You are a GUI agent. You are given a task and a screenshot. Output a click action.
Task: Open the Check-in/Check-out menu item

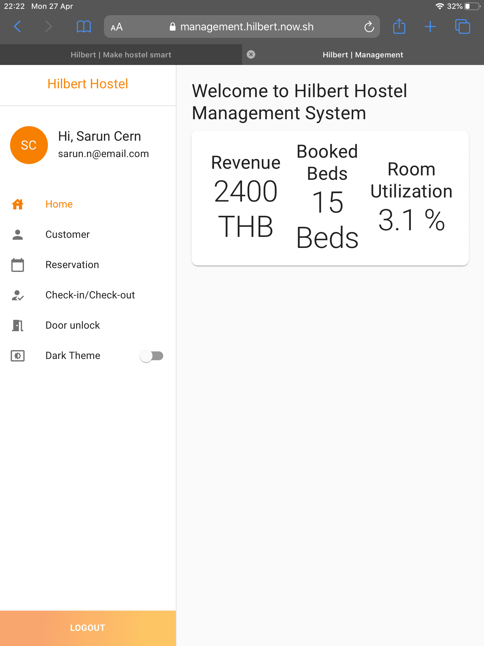(x=88, y=295)
